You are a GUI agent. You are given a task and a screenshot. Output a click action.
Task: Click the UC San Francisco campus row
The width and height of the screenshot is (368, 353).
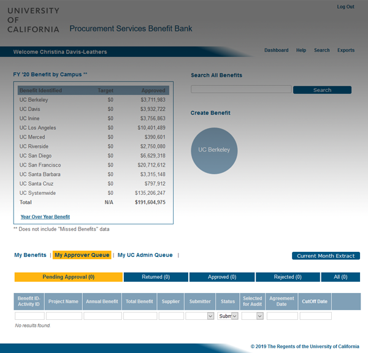point(93,165)
